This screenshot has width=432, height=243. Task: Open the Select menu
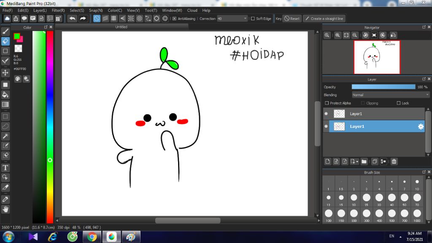(77, 11)
